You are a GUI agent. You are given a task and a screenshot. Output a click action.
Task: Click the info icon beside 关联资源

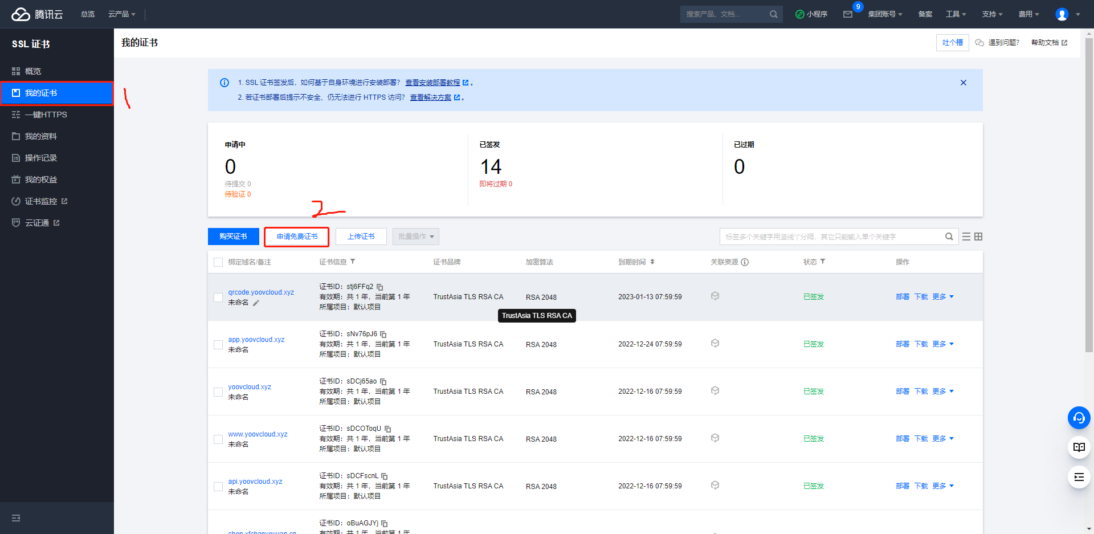(745, 262)
